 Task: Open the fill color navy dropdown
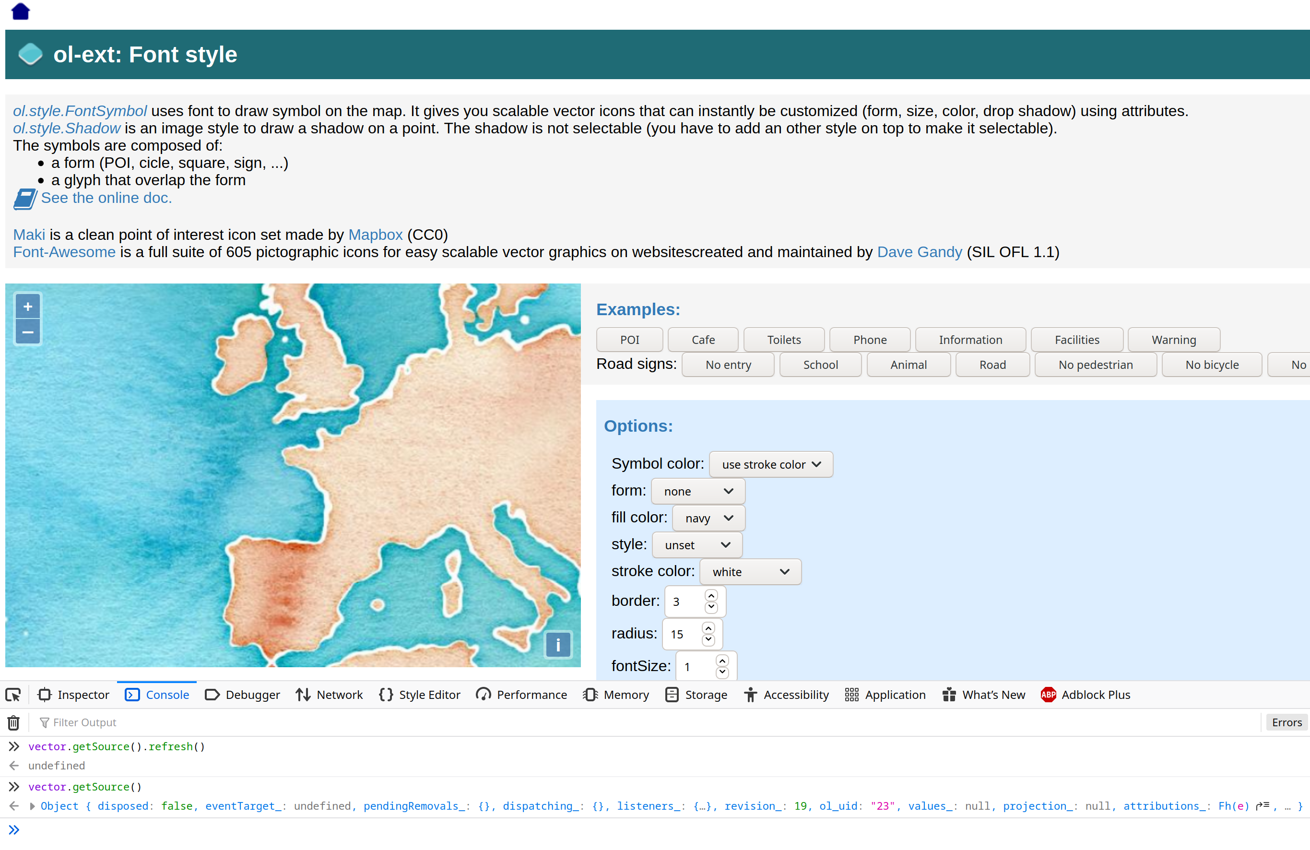[x=708, y=518]
